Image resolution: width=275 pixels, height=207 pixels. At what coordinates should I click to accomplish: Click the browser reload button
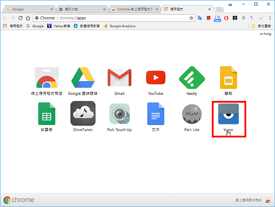[20, 18]
